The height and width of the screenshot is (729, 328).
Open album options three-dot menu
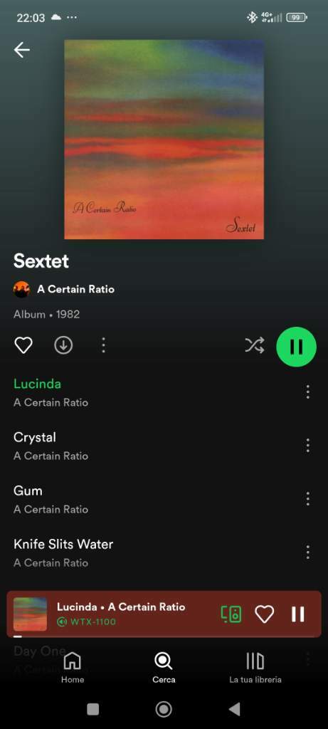103,345
